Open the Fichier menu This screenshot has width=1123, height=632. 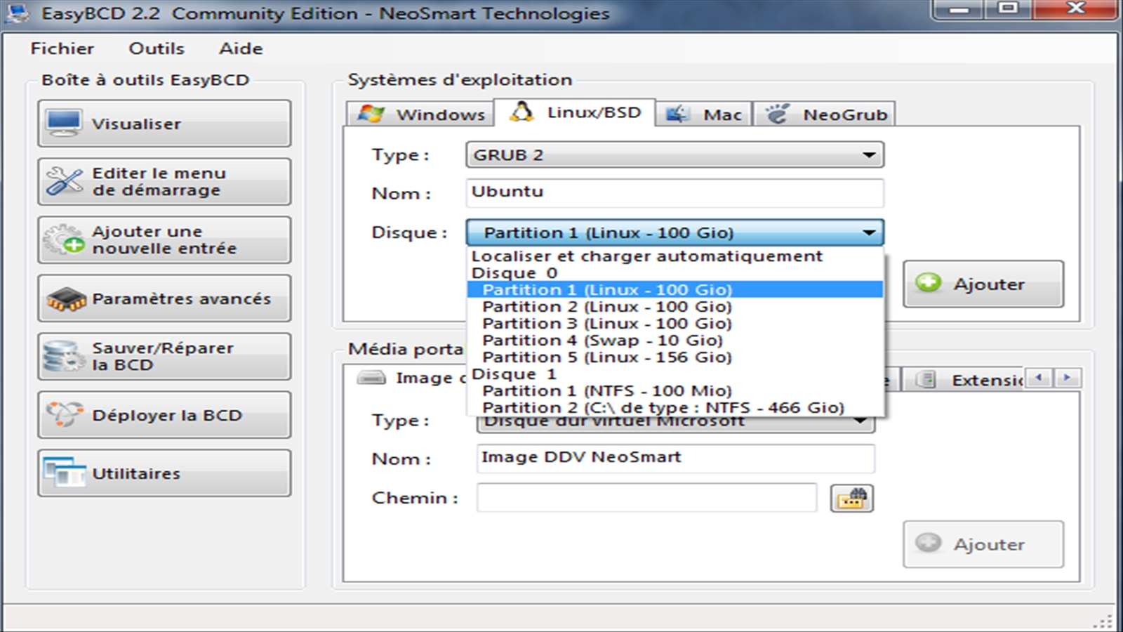pyautogui.click(x=62, y=48)
